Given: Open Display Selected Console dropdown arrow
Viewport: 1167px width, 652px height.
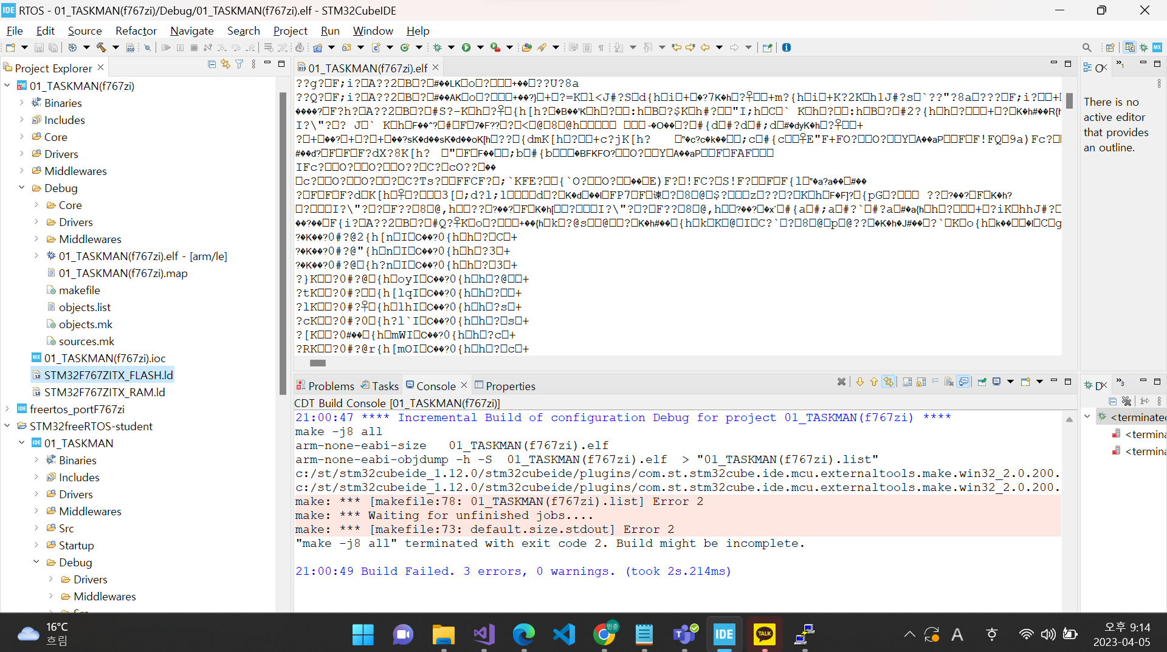Looking at the screenshot, I should (x=1010, y=382).
